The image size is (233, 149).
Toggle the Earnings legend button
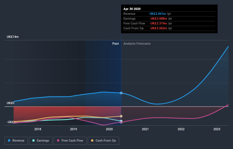click(41, 141)
